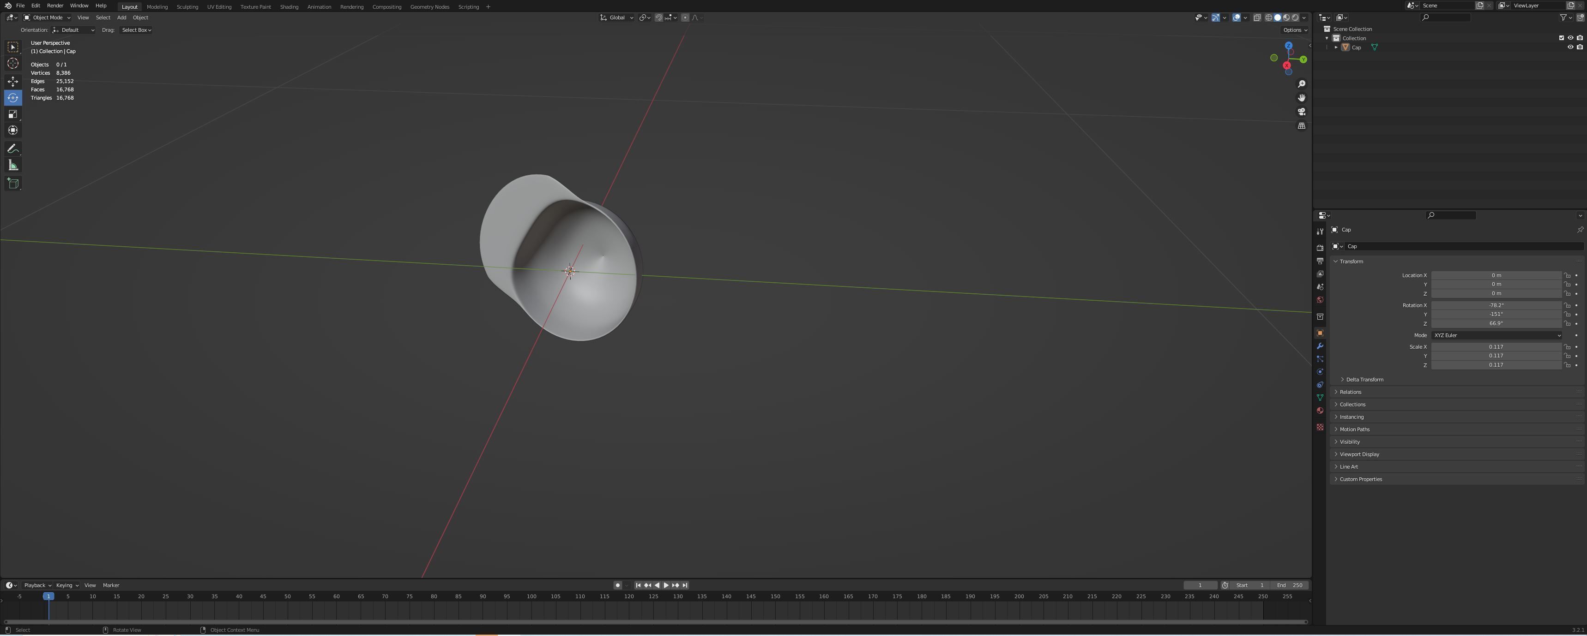Viewport: 1587px width, 636px height.
Task: Open the Modifier properties wrench tab
Action: [x=1320, y=346]
